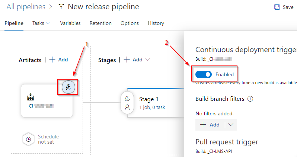The height and width of the screenshot is (157, 297).
Task: Expand the branch filter Add dropdown arrow
Action: coord(231,125)
